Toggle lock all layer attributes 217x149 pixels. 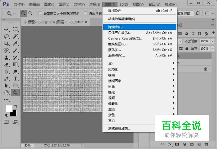tap(187, 49)
